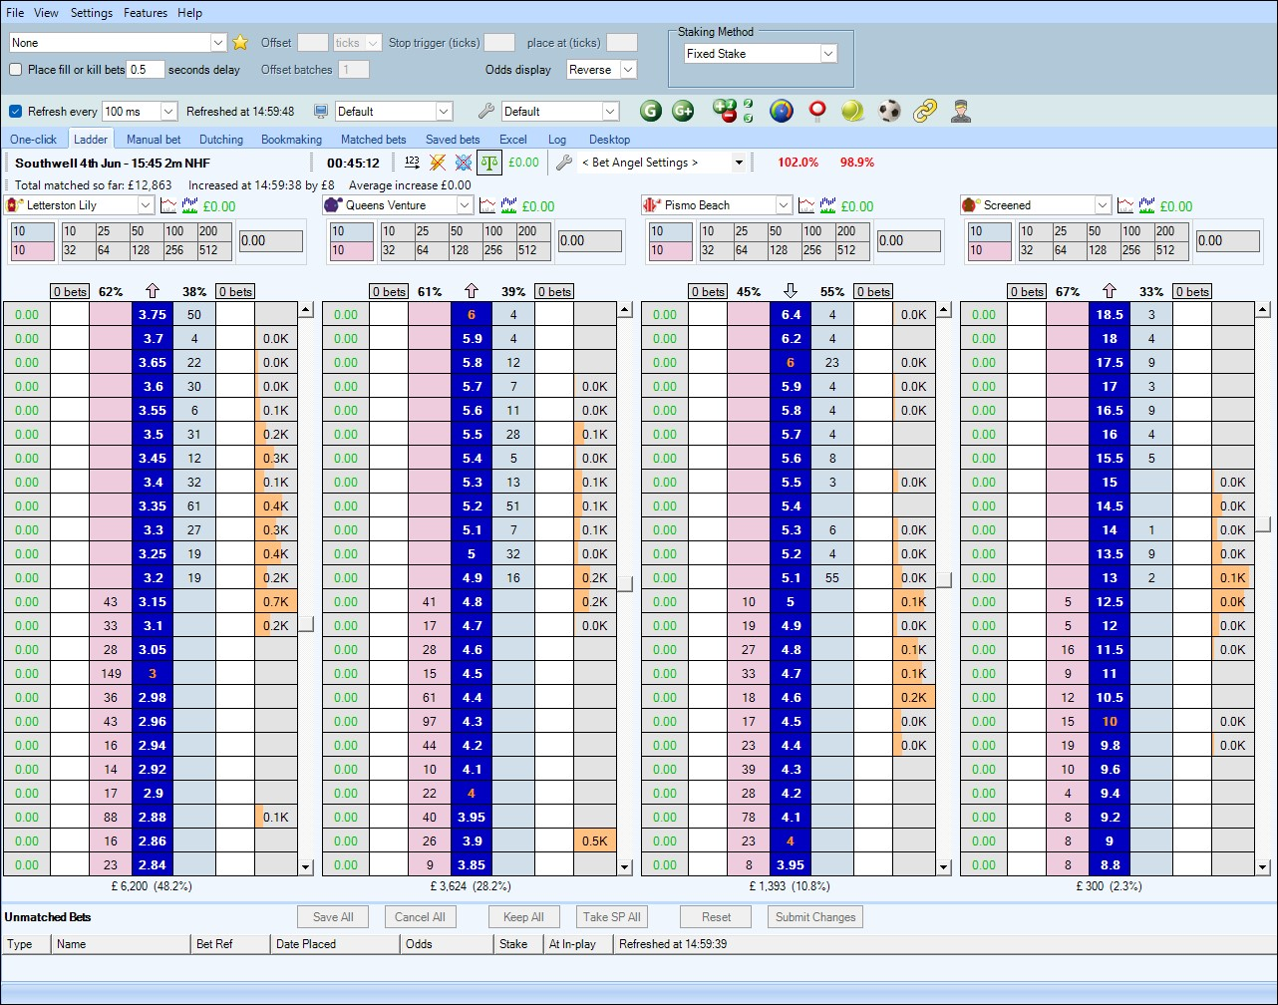Click the monitor display profile icon
Image resolution: width=1278 pixels, height=1005 pixels.
pyautogui.click(x=321, y=111)
